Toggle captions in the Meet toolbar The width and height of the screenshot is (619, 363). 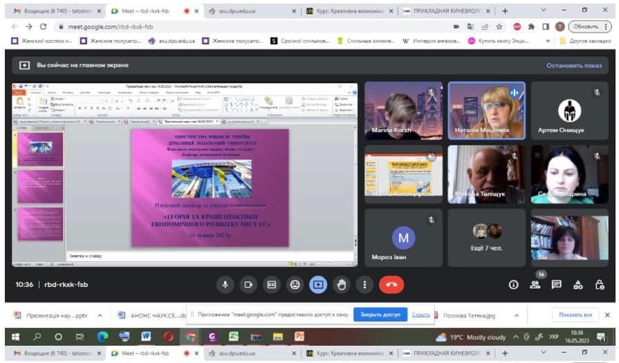(272, 284)
